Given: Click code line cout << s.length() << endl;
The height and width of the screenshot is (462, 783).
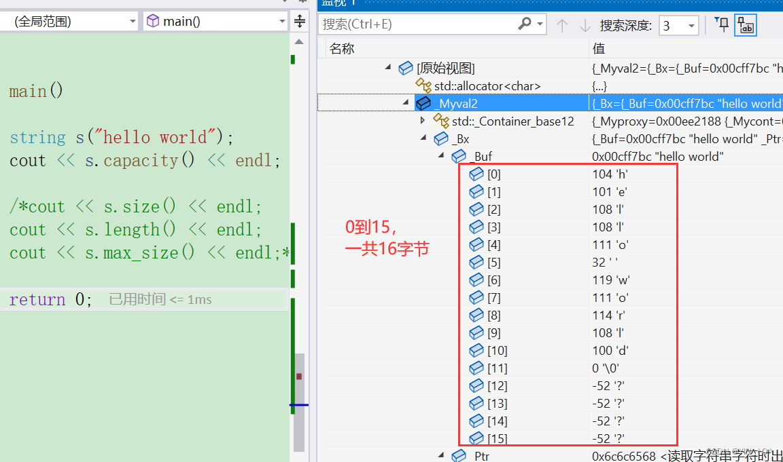Looking at the screenshot, I should [135, 230].
